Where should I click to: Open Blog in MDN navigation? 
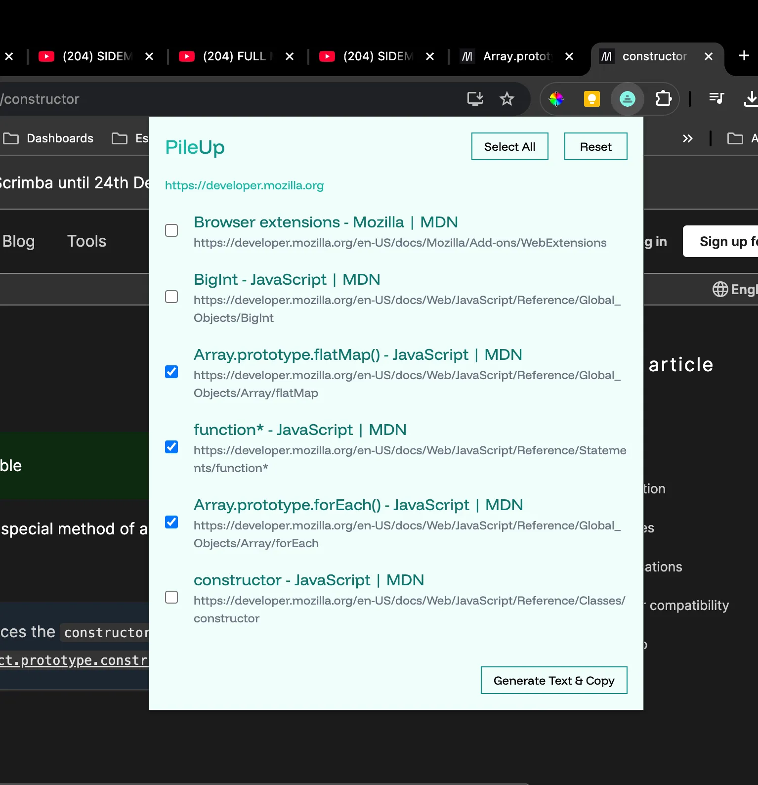18,241
